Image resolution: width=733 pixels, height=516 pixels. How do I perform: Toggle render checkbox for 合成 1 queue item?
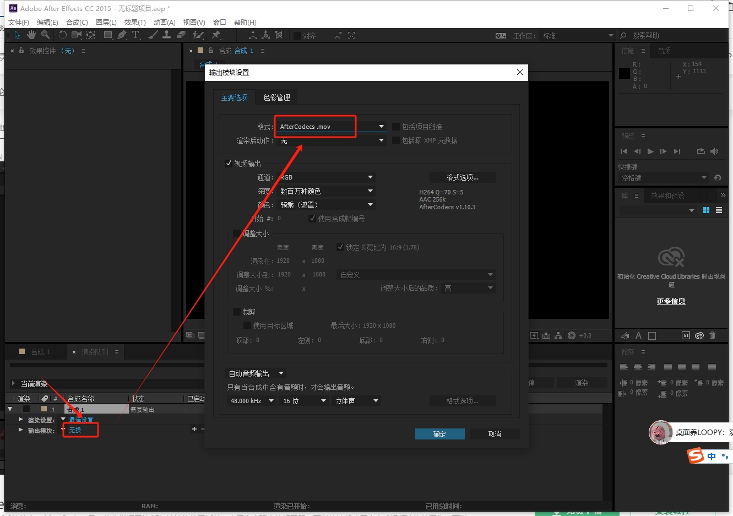[26, 409]
